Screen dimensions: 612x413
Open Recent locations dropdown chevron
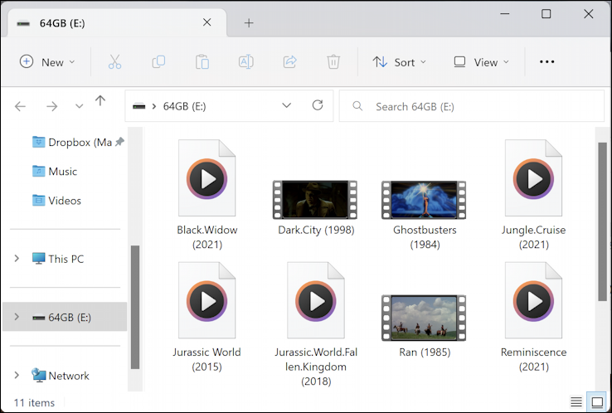coord(80,106)
